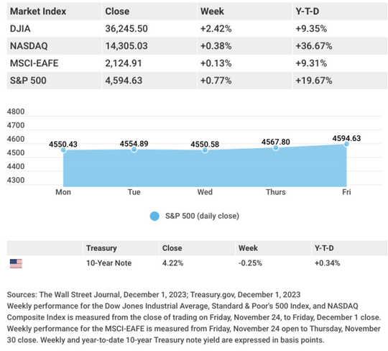Click the Market Index column header
The image size is (388, 351).
pyautogui.click(x=38, y=12)
